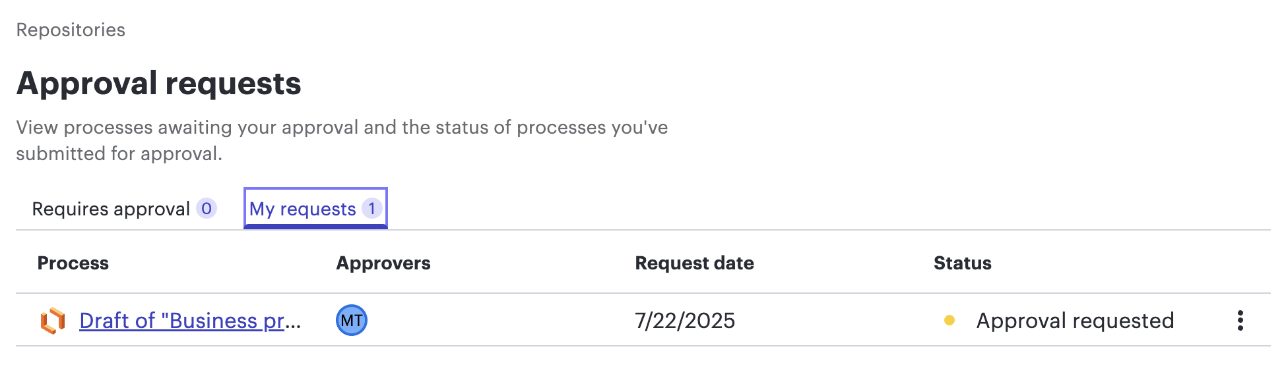The height and width of the screenshot is (386, 1288).
Task: Click the Process column header
Action: coord(73,263)
